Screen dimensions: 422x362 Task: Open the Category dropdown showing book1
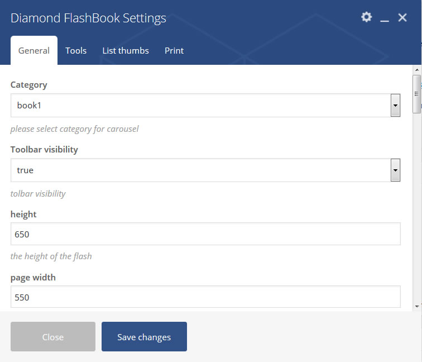point(205,106)
